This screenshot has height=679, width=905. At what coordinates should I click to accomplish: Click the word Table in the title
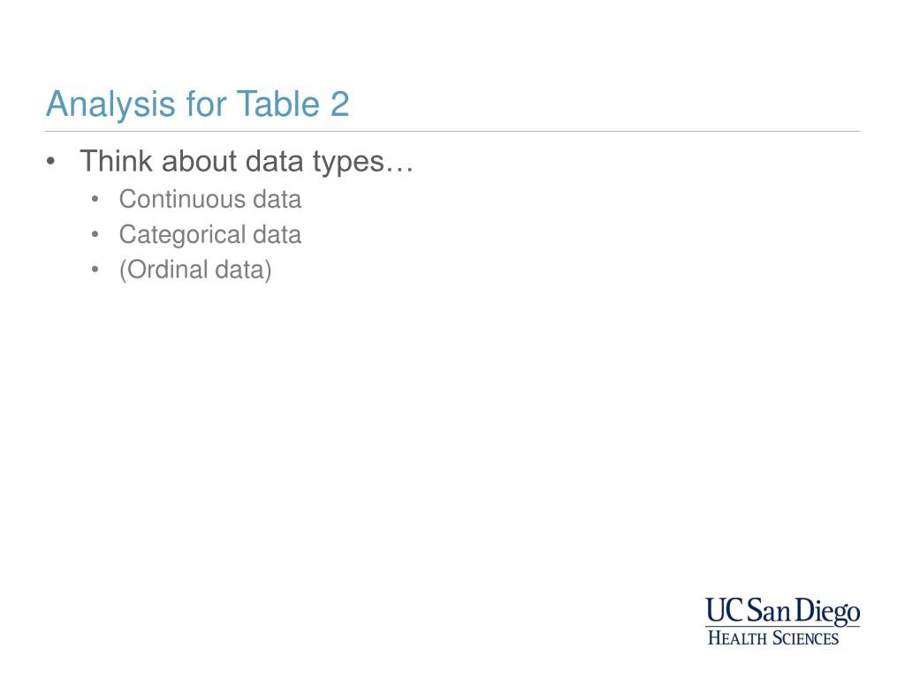(x=278, y=104)
